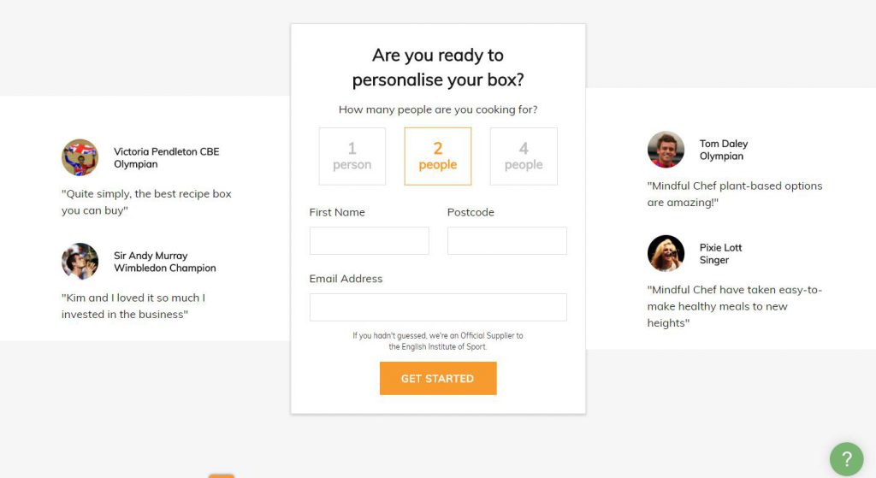
Task: Select the 1 person option
Action: pyautogui.click(x=352, y=156)
